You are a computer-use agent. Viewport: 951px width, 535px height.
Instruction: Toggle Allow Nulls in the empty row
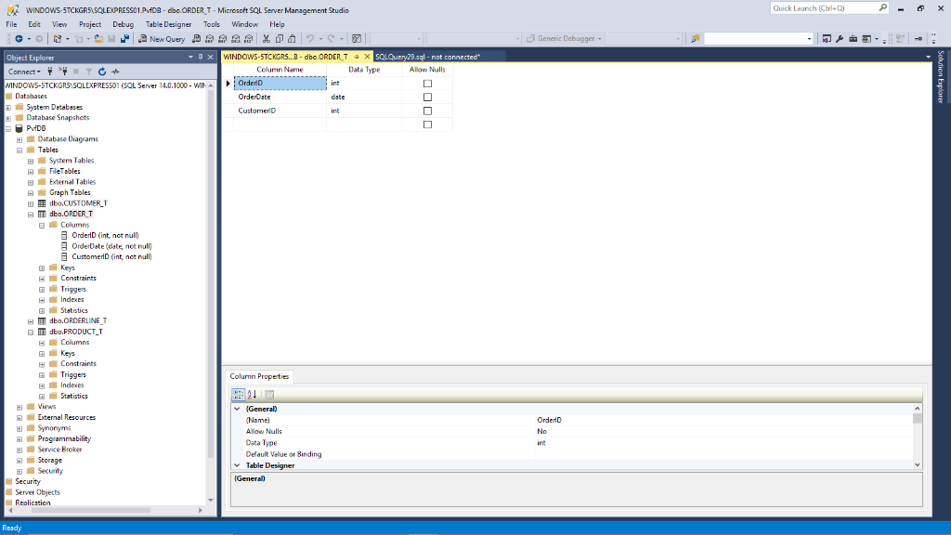(x=427, y=124)
